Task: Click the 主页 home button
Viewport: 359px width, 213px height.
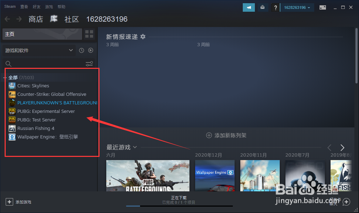Action: (42, 34)
